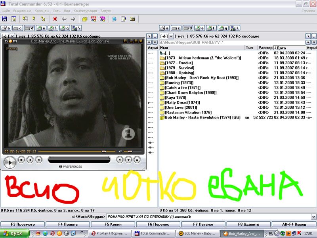Open the Конфигурация menu
Screen dimensions: 317x238
85,11
